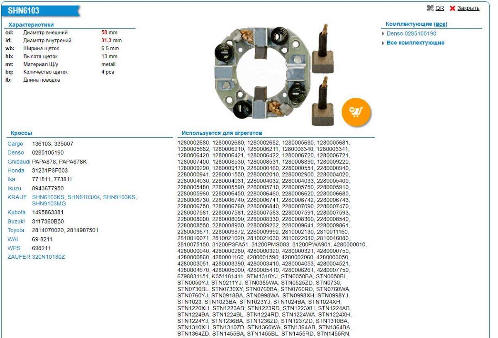The image size is (498, 338).
Task: Open KRAUF SHN9103MG cross reference
Action: coord(49,203)
